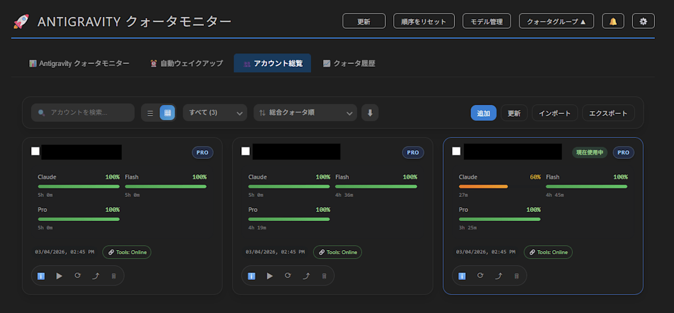The image size is (674, 313).
Task: Switch to list view layout
Action: pos(150,113)
